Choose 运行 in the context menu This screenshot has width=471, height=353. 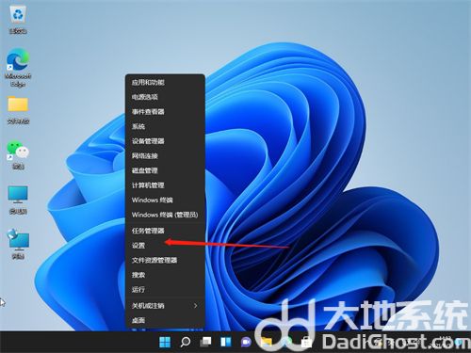(165, 290)
